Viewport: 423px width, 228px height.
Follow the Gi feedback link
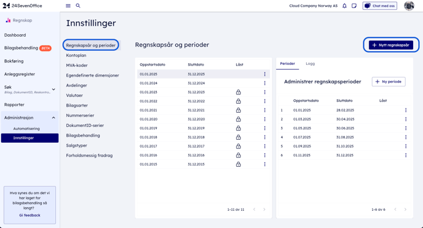(x=30, y=215)
